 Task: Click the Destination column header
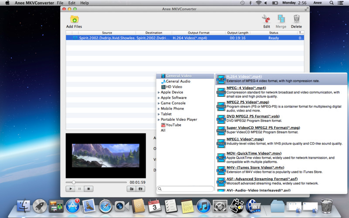pos(154,33)
